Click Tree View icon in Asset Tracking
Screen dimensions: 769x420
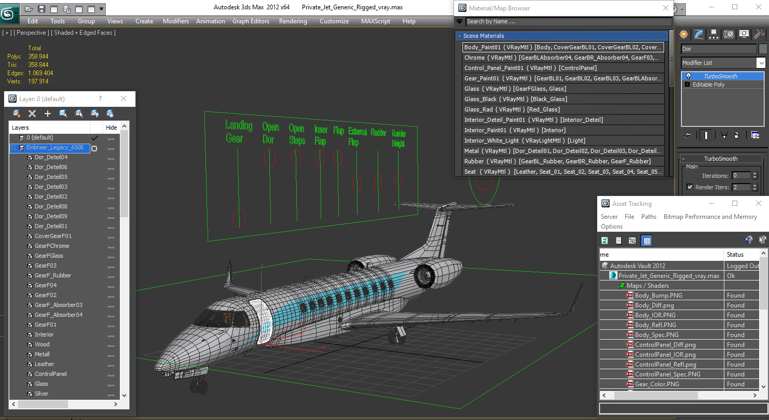coord(633,240)
